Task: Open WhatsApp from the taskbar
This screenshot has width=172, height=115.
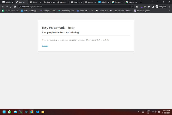Action: click(x=10, y=112)
